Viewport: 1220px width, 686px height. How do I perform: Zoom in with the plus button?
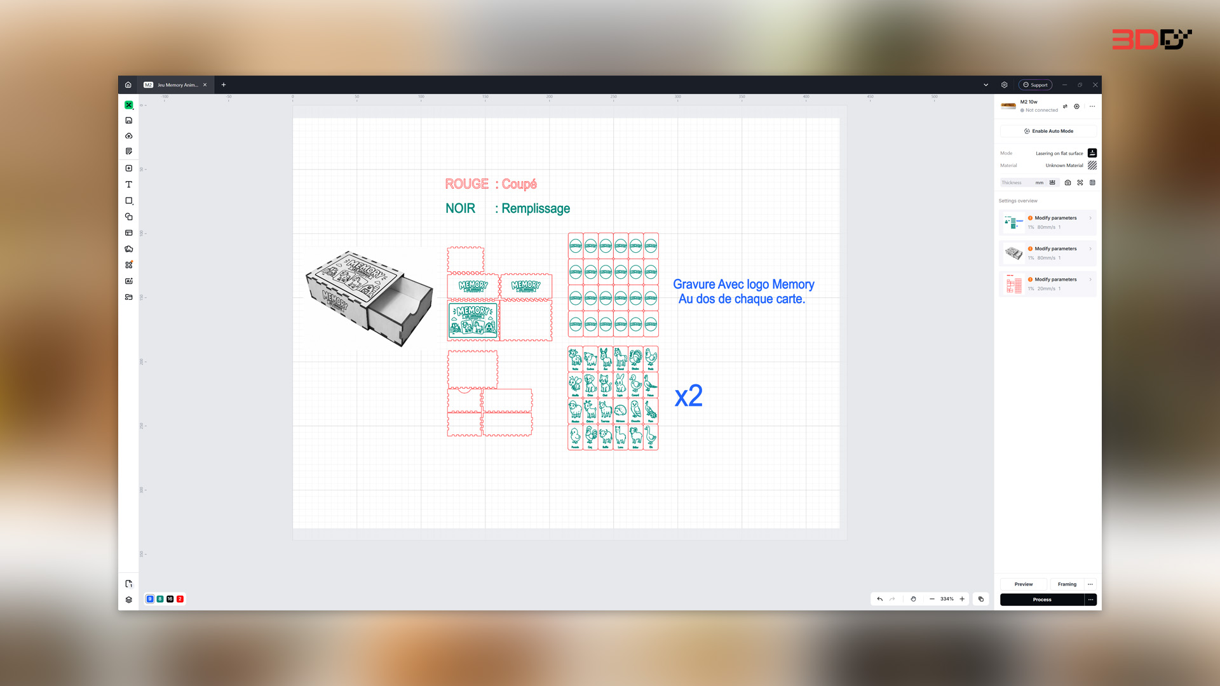[962, 599]
